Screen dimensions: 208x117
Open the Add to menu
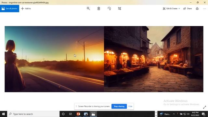tap(26, 8)
